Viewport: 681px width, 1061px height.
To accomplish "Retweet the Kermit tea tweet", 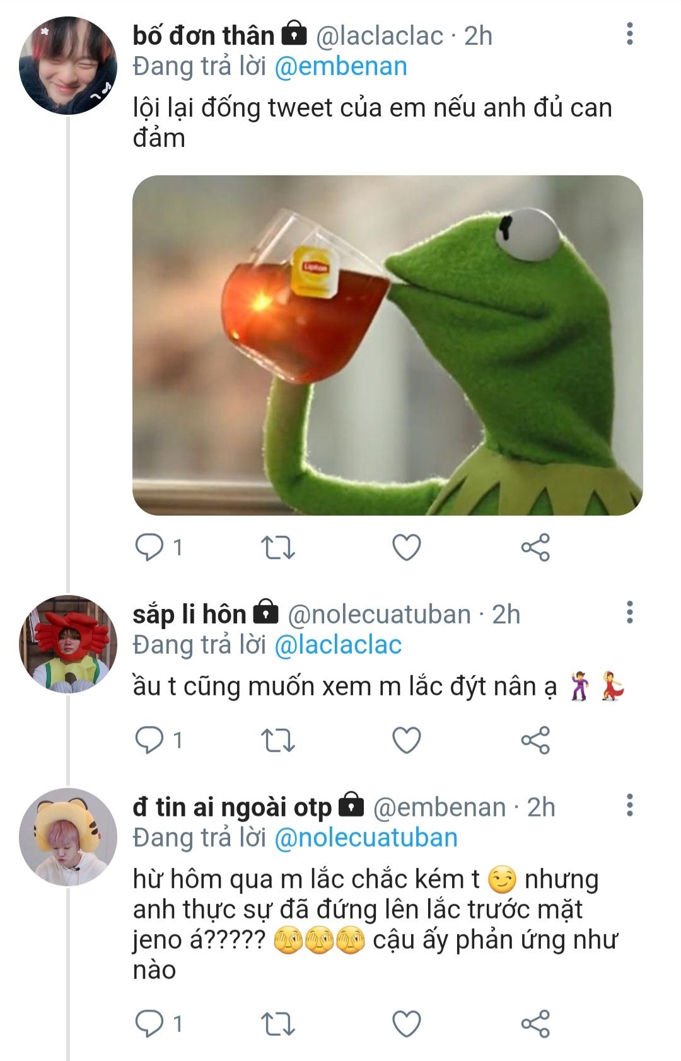I will (x=278, y=547).
